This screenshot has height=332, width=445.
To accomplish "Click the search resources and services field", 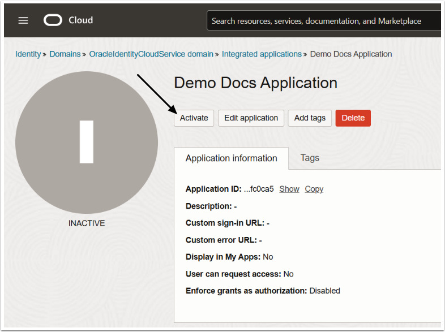I will click(x=323, y=21).
